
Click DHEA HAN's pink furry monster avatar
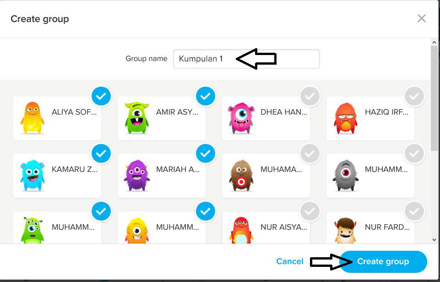point(241,118)
